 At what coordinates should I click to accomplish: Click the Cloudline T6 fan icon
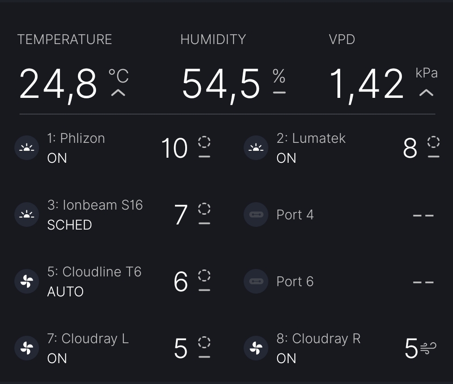(26, 282)
